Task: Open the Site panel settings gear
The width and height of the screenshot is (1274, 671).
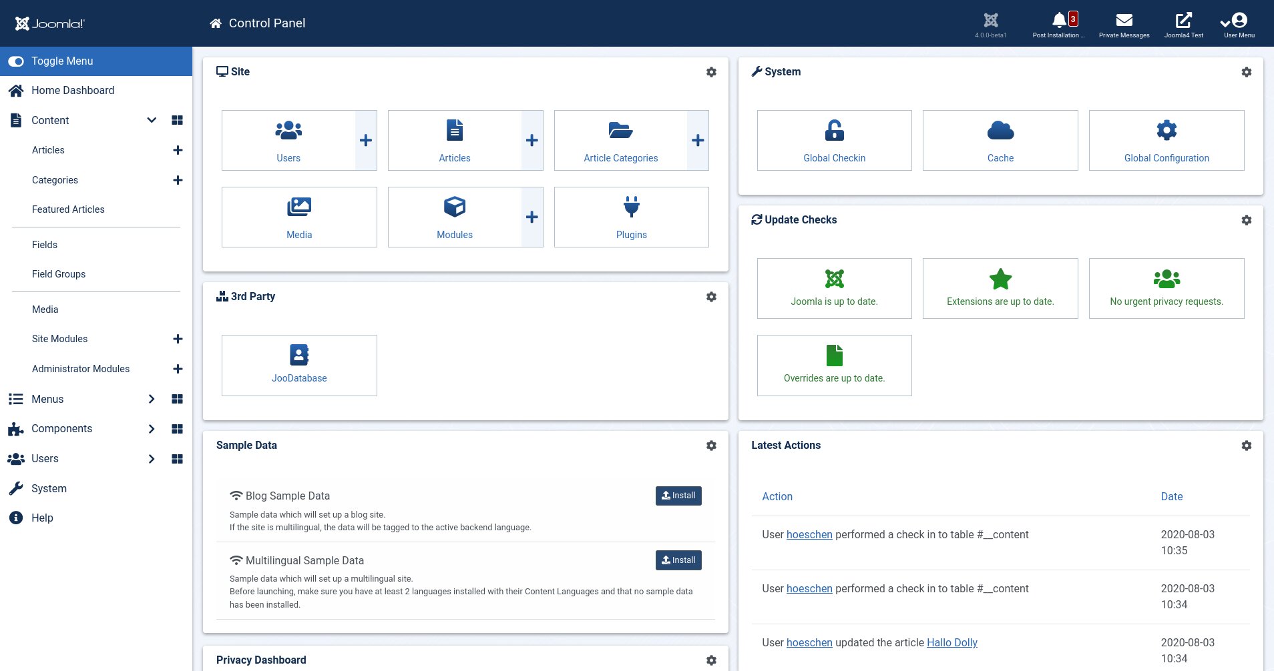Action: tap(711, 71)
